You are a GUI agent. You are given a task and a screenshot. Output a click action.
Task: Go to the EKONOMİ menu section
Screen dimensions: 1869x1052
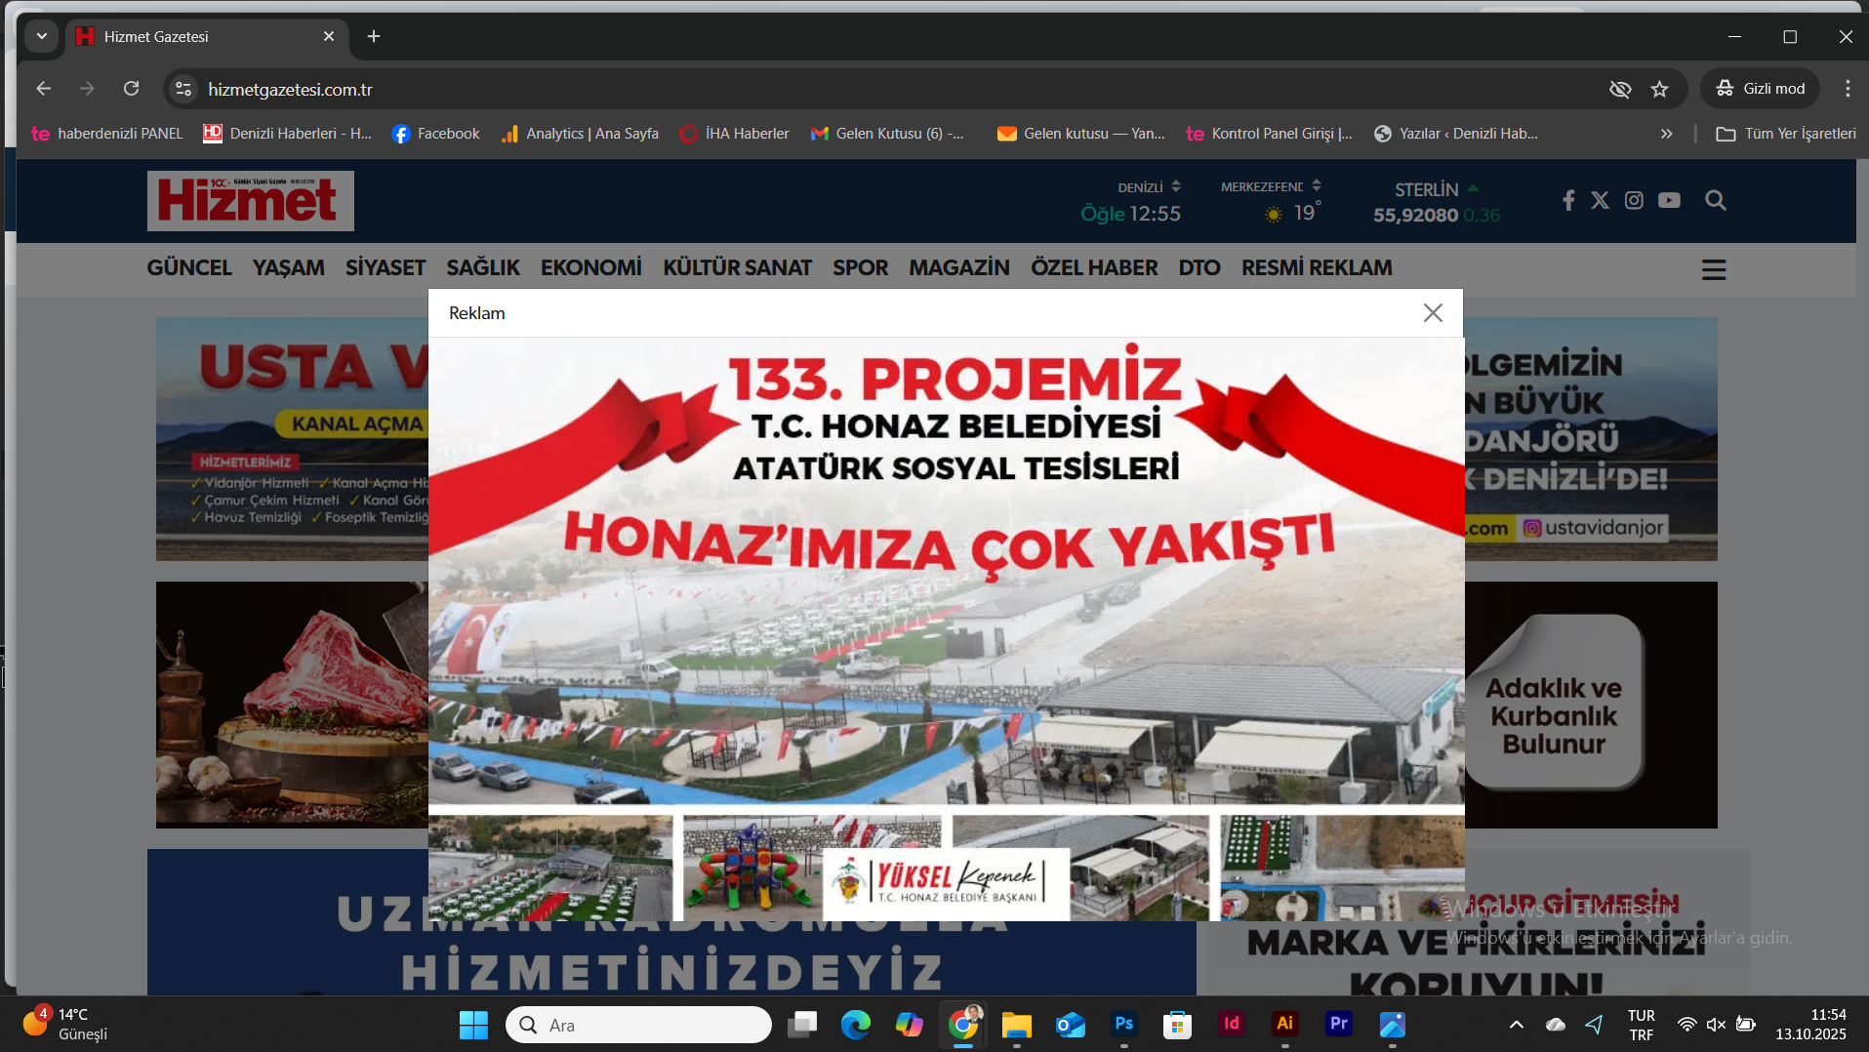click(x=590, y=267)
